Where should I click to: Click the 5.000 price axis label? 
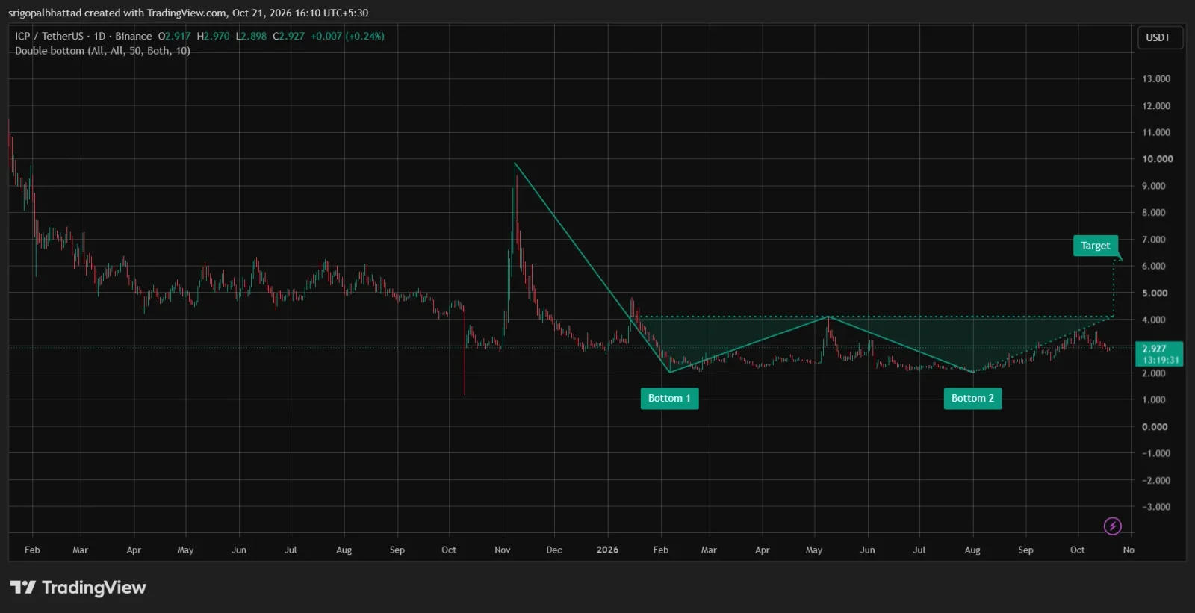coord(1155,293)
